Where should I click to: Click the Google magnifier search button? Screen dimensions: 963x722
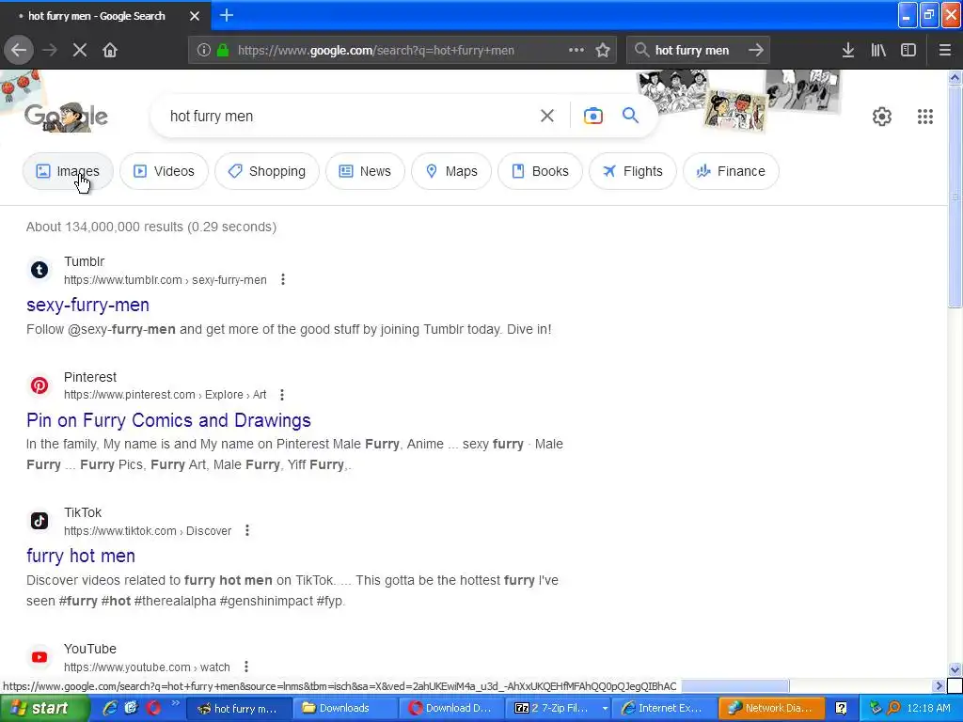pyautogui.click(x=630, y=116)
